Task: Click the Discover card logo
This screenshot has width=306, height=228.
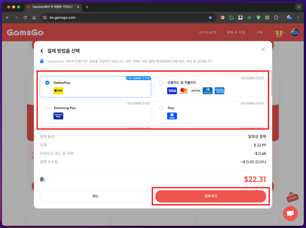Action: (195, 91)
